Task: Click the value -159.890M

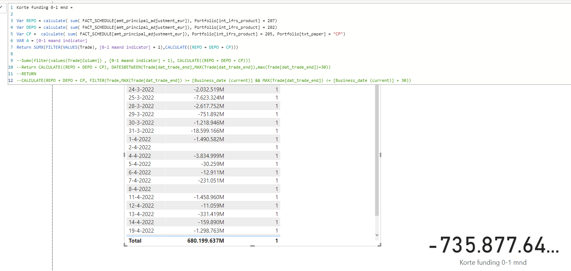Action: [x=211, y=222]
